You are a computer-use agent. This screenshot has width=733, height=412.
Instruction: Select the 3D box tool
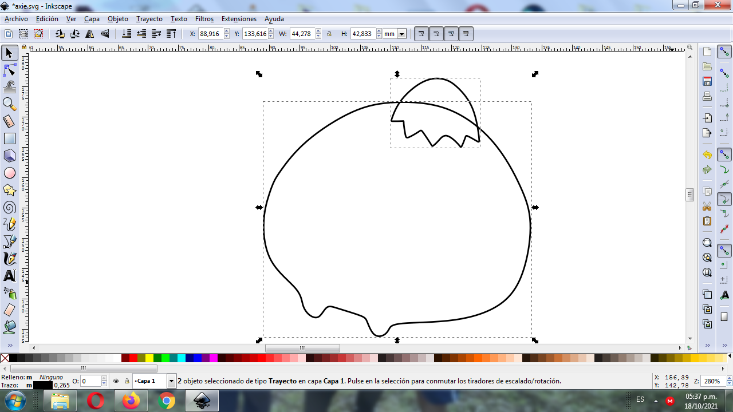pyautogui.click(x=9, y=156)
